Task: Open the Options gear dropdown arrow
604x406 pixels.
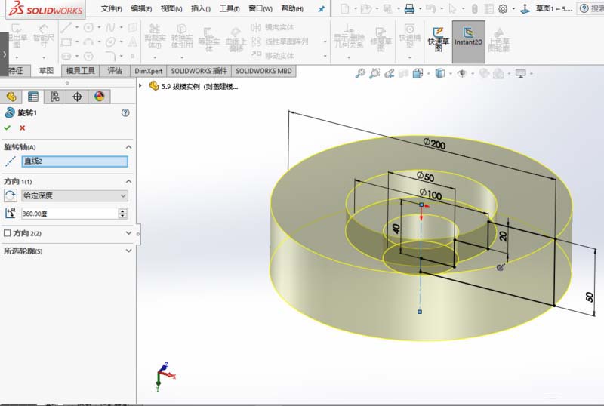Action: 513,8
